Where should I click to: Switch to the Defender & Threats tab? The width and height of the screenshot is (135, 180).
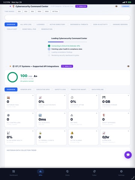coord(79,24)
